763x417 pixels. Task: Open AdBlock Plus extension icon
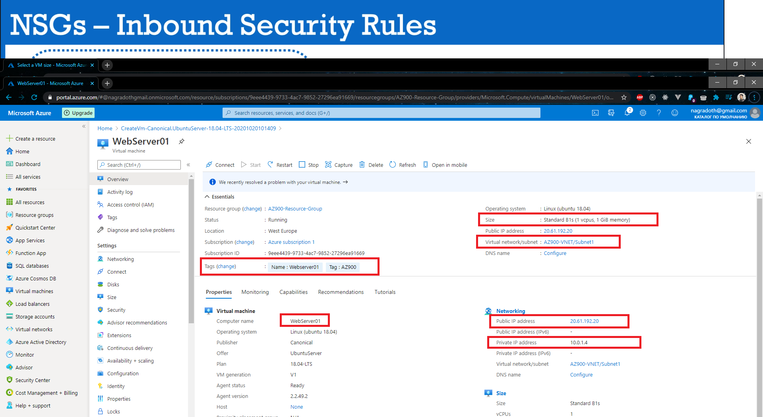(640, 97)
